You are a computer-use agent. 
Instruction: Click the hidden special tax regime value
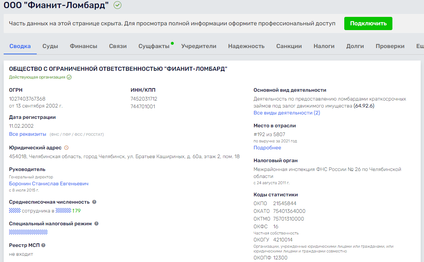tap(28, 232)
